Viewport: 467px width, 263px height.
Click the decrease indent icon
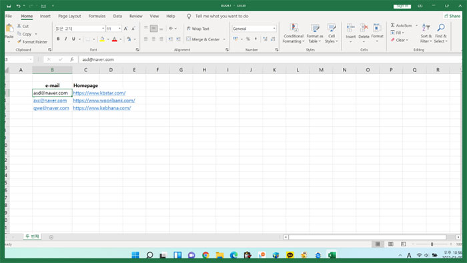pos(170,39)
